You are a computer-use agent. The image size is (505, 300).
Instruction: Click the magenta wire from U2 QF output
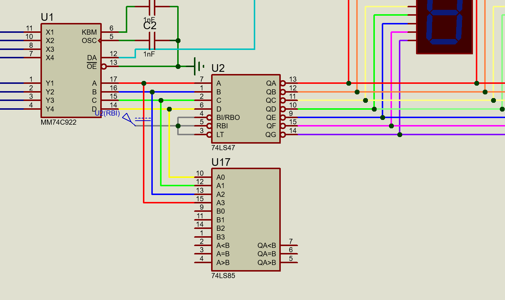(401, 126)
